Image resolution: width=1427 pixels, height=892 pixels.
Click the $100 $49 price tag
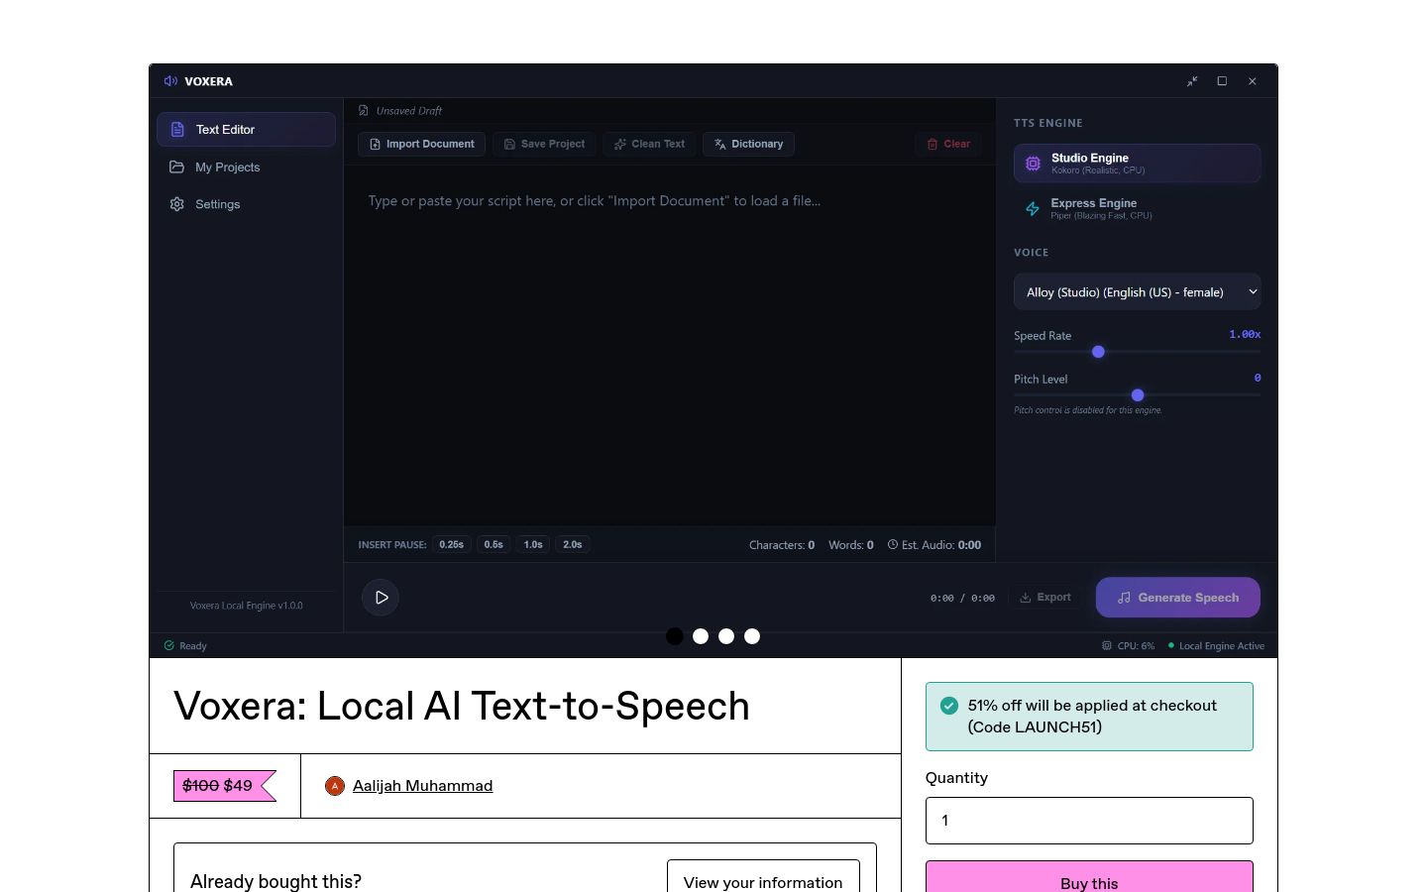(x=225, y=786)
